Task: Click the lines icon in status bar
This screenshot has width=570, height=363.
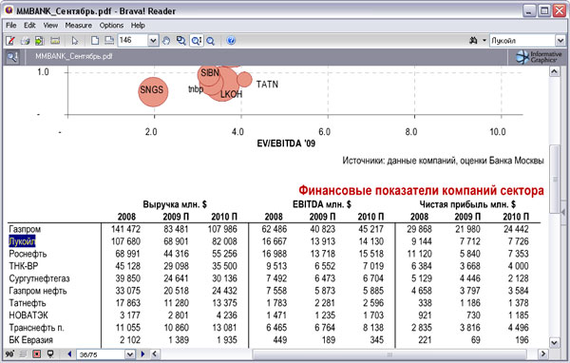Action: click(23, 353)
